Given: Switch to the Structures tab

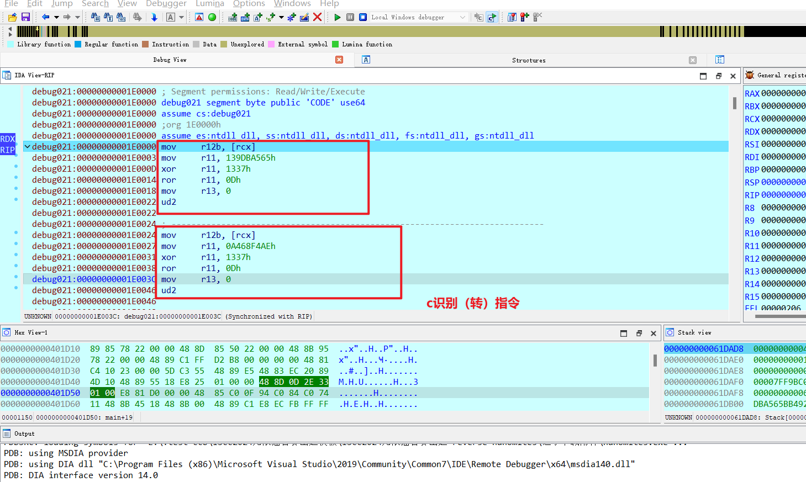Looking at the screenshot, I should 529,60.
